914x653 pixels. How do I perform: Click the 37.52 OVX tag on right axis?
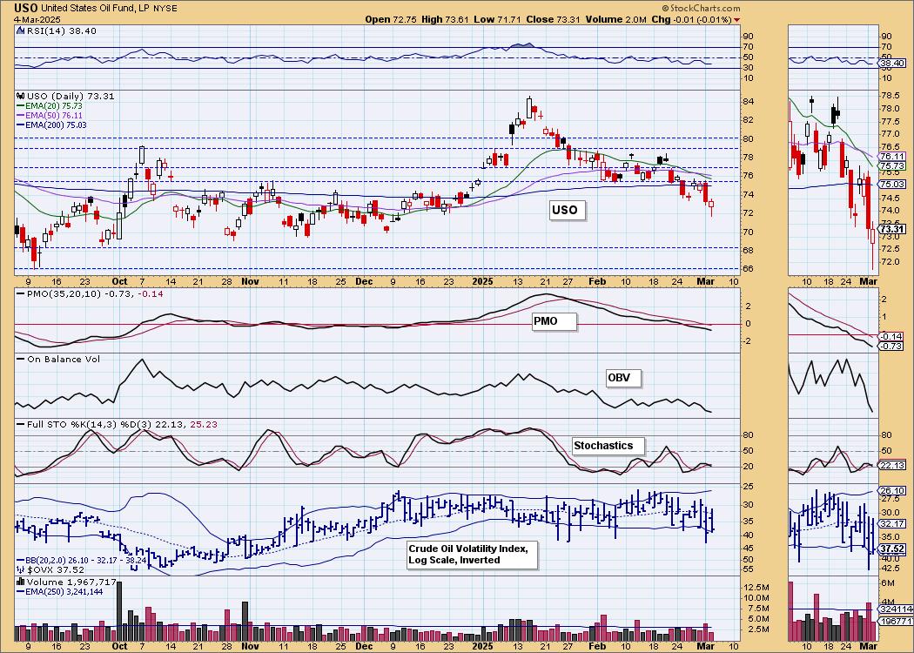pos(892,549)
